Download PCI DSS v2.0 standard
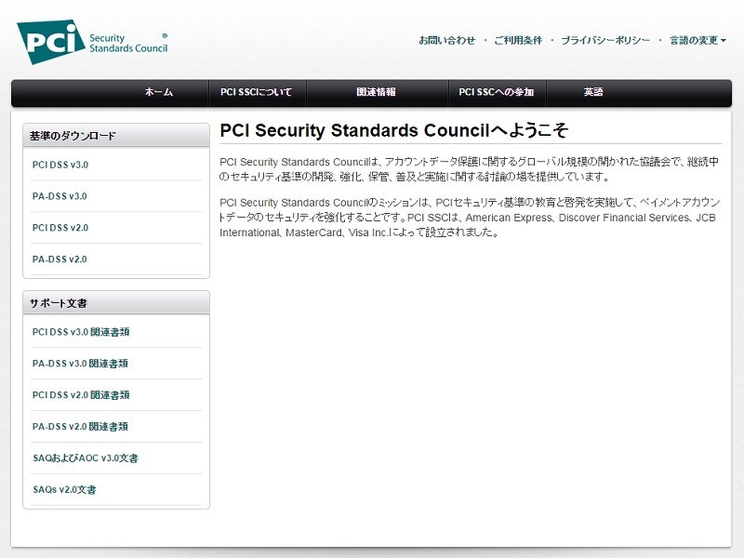 pyautogui.click(x=60, y=228)
